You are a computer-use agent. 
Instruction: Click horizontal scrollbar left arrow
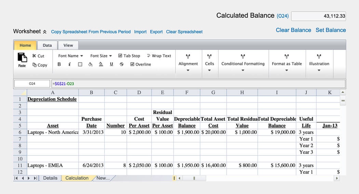click(x=179, y=178)
